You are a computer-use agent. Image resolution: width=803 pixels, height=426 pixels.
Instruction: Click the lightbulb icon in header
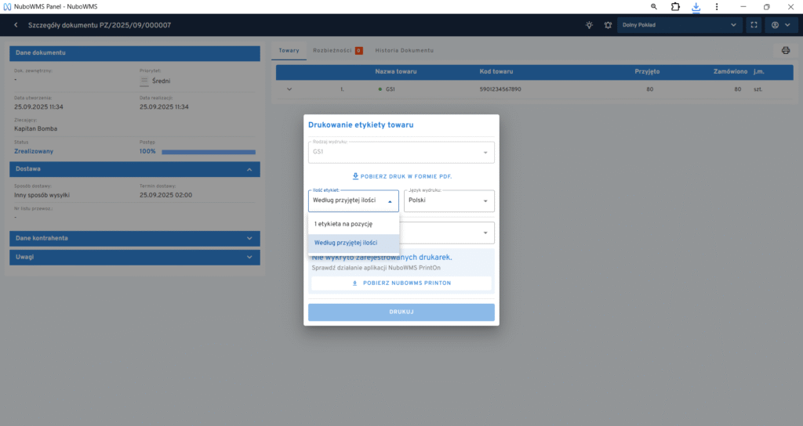590,25
